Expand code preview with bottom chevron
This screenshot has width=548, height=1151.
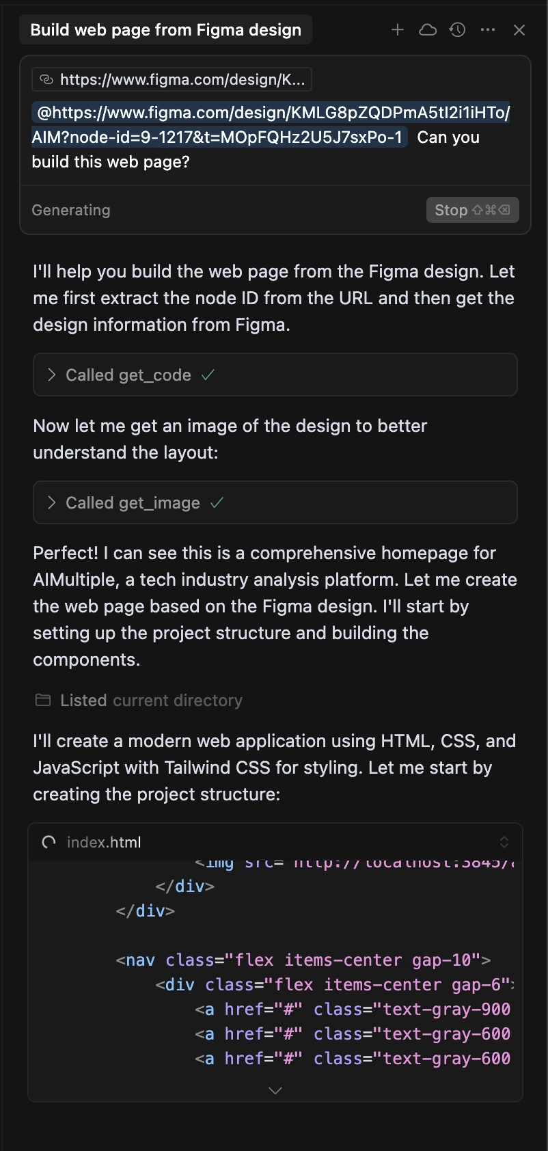click(x=275, y=1090)
